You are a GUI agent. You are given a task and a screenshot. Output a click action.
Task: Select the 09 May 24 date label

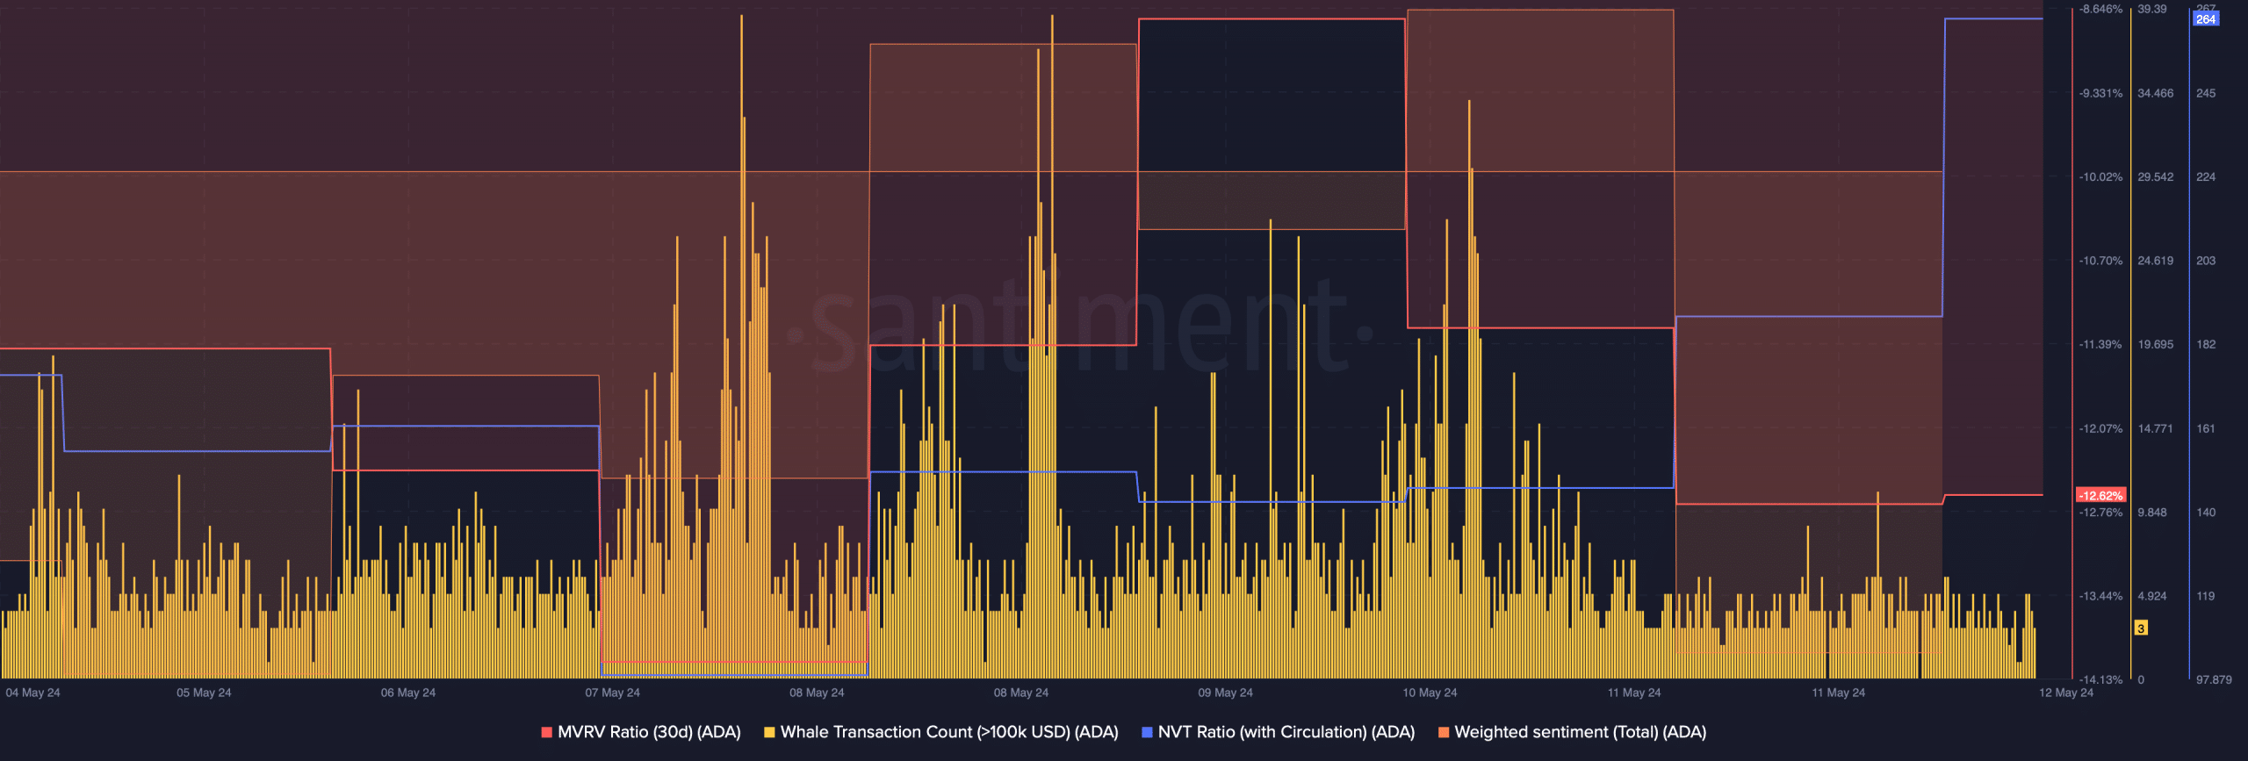coord(1226,693)
